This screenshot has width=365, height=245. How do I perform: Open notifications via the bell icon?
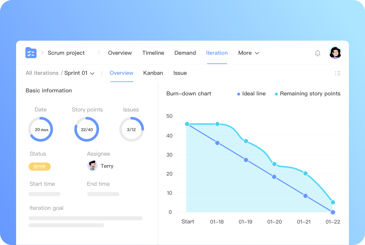tap(317, 53)
